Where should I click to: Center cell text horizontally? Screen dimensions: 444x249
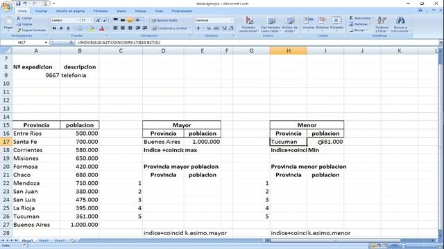[x=123, y=28]
